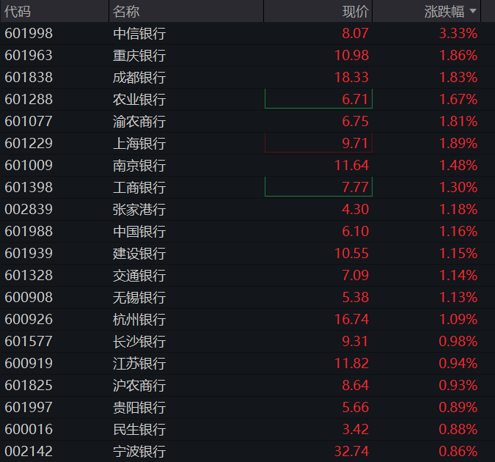This screenshot has height=462, width=495.
Task: Select the 0.89% change of 贵阳银行
Action: point(458,408)
